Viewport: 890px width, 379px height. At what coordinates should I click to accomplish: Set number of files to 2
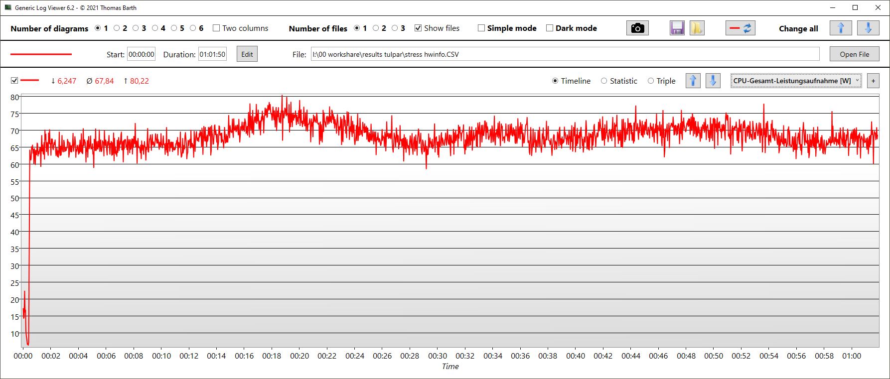376,28
